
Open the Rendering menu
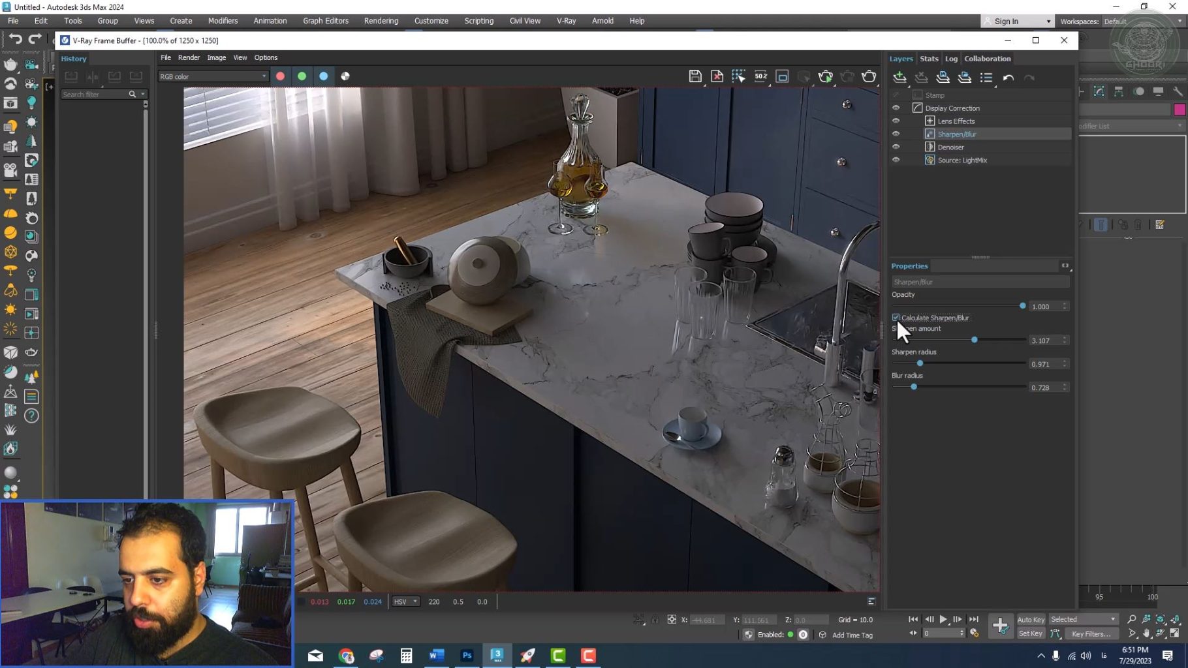[381, 21]
